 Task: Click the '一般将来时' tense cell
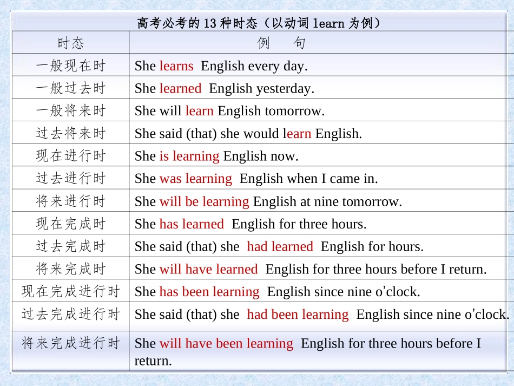coord(71,110)
